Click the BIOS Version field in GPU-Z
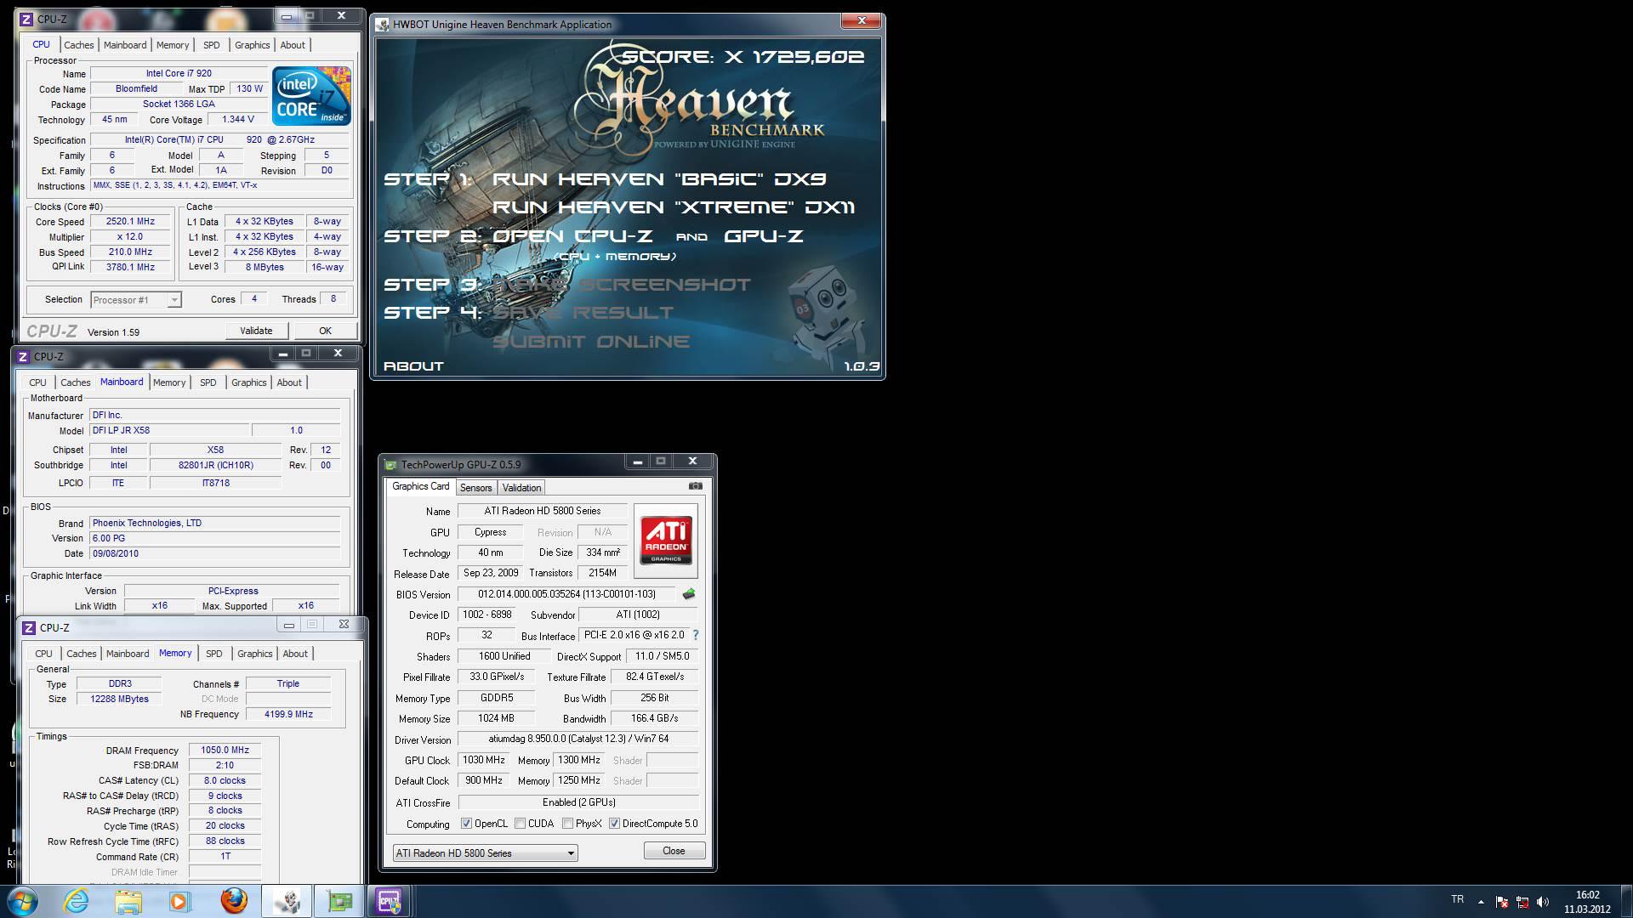Image resolution: width=1633 pixels, height=918 pixels. [567, 594]
